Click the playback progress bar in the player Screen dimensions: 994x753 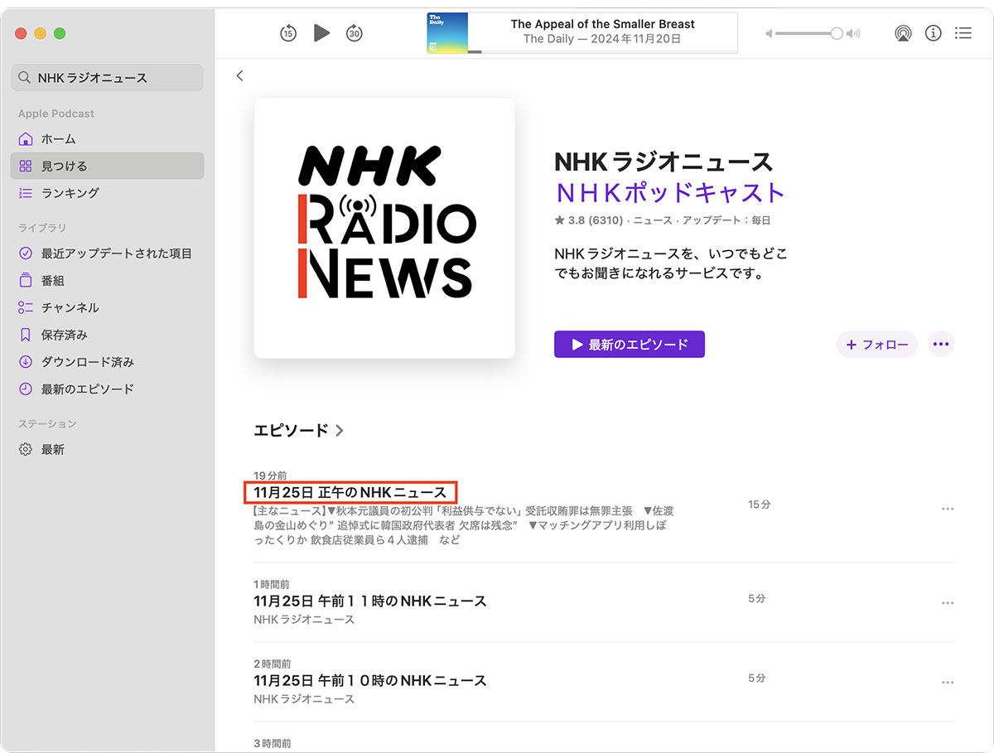tap(602, 51)
